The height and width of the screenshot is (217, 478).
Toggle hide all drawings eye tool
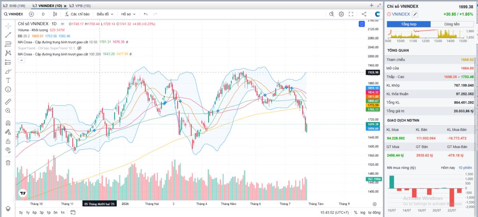[x=8, y=150]
